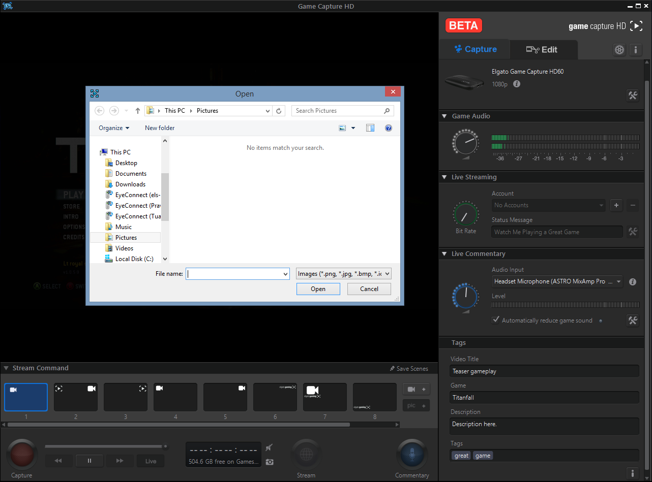652x482 pixels.
Task: Start streaming with the Stream globe button
Action: click(306, 454)
